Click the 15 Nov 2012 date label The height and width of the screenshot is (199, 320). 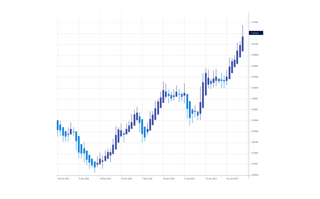point(106,179)
